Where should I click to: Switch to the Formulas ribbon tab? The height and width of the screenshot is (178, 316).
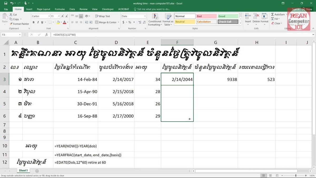click(x=60, y=9)
